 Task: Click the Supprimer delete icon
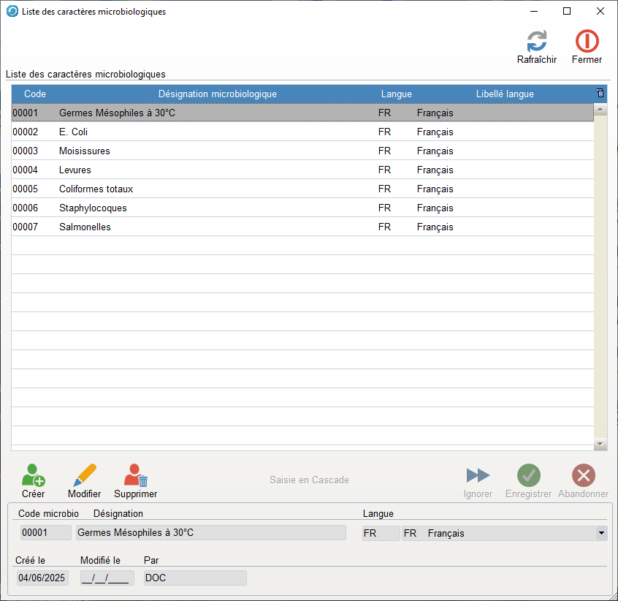tap(136, 476)
